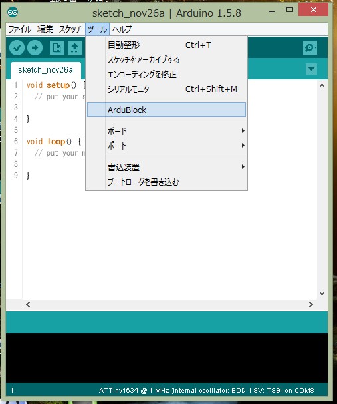This screenshot has height=404, width=337.
Task: Open the tab options dropdown arrow
Action: click(x=311, y=69)
